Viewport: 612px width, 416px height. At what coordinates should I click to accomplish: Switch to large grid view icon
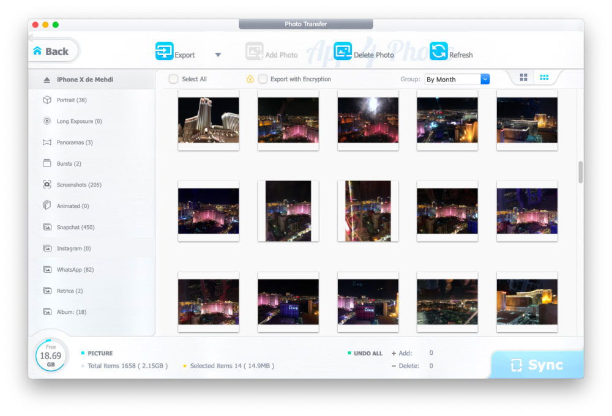523,78
